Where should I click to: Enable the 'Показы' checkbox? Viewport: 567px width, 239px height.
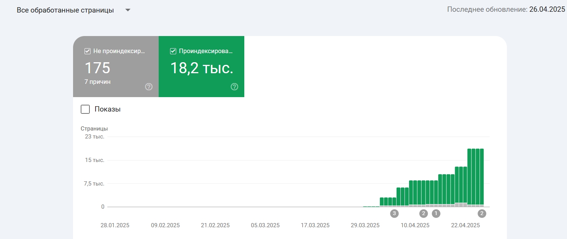[x=85, y=109]
